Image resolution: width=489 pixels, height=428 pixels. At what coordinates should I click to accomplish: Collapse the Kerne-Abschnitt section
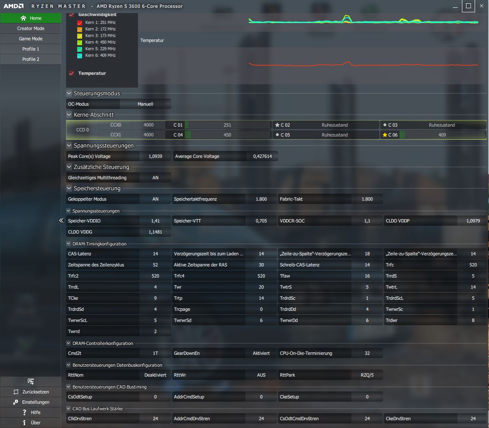pyautogui.click(x=69, y=114)
